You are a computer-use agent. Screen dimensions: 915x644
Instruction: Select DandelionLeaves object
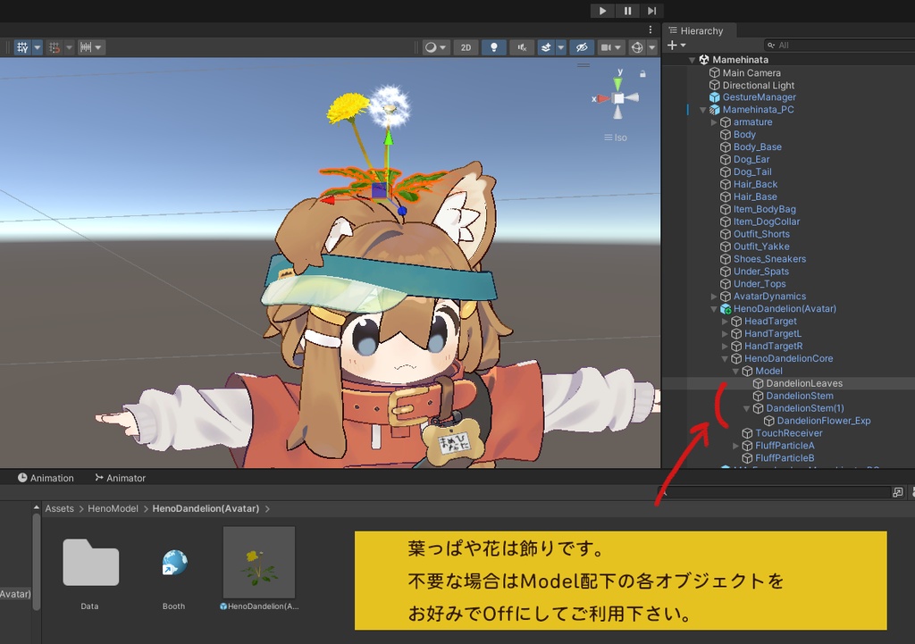pyautogui.click(x=803, y=383)
